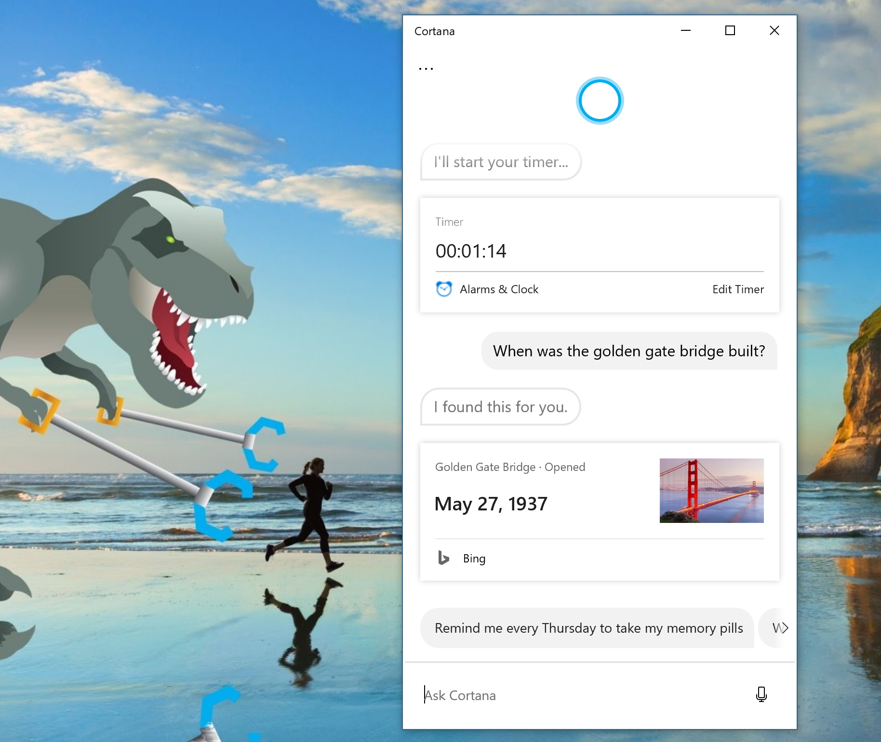Image resolution: width=881 pixels, height=742 pixels.
Task: Click the timer value 00:01:14
Action: coord(471,251)
